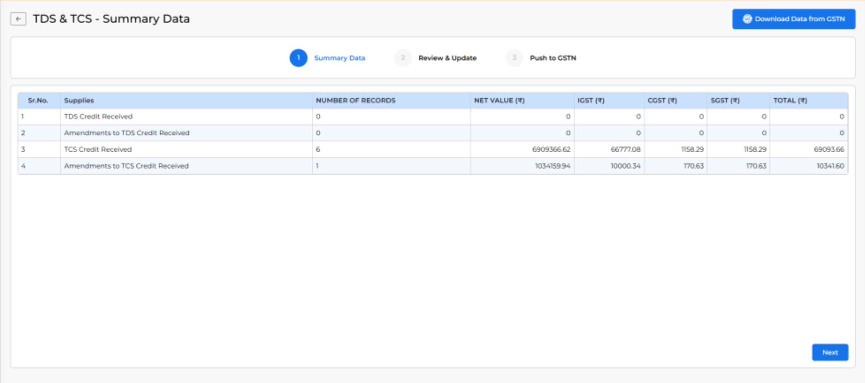Click net value 1034159.94 cell
Image resolution: width=865 pixels, height=383 pixels.
click(522, 166)
